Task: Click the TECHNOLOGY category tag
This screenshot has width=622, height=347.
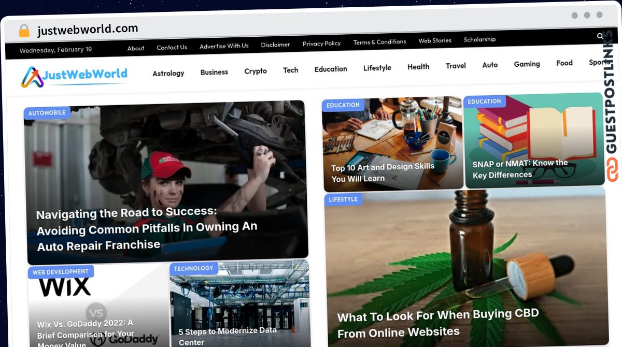Action: click(193, 268)
